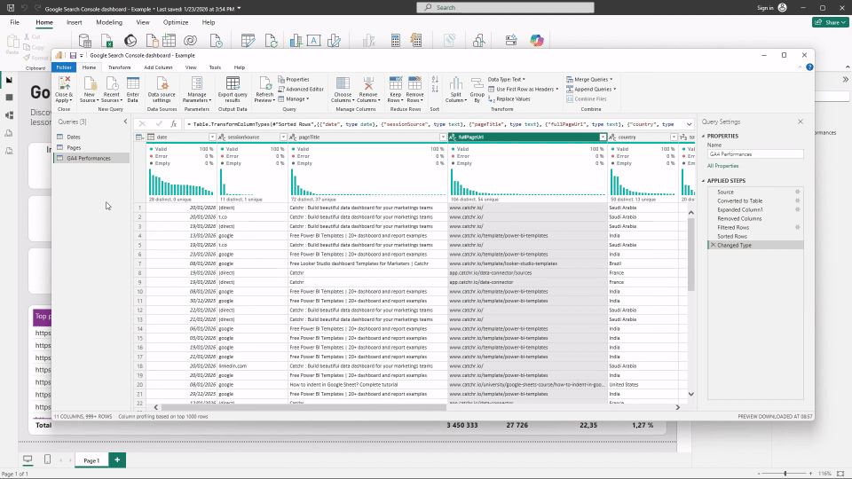Open the pageTitle column filter dropdown
This screenshot has height=479, width=852.
443,137
